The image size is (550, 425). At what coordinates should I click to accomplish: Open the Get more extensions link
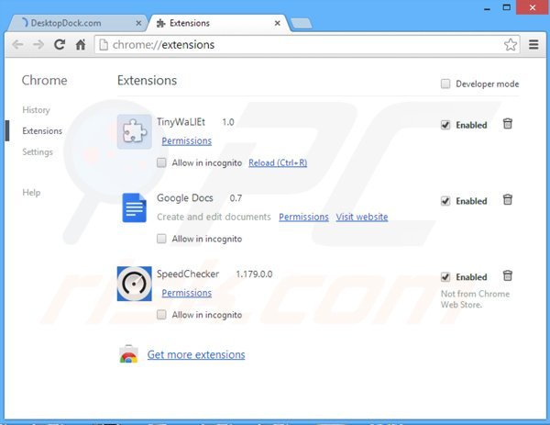point(195,354)
